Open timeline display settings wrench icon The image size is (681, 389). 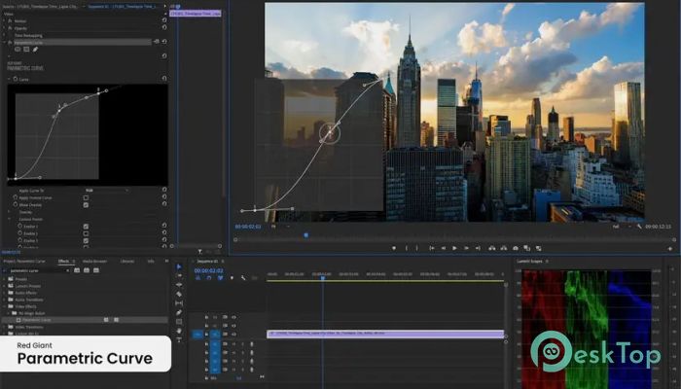(243, 278)
